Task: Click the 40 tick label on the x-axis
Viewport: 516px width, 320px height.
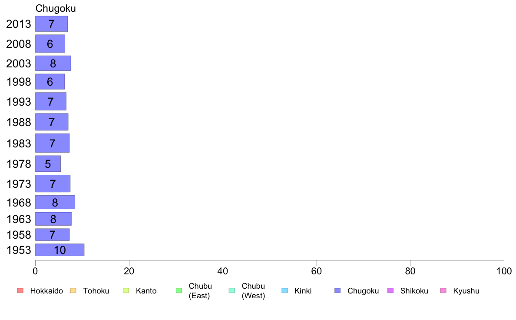Action: click(223, 271)
